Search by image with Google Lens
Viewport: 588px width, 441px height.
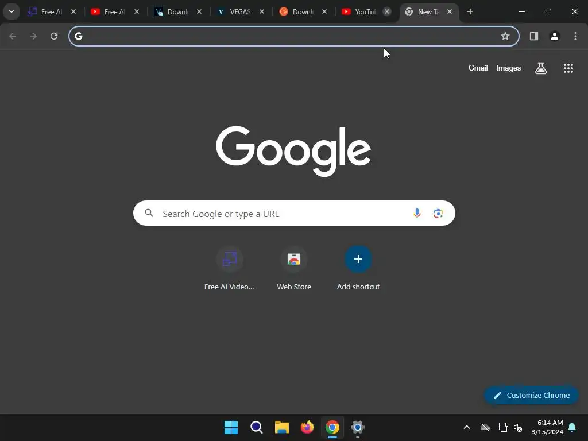click(438, 214)
